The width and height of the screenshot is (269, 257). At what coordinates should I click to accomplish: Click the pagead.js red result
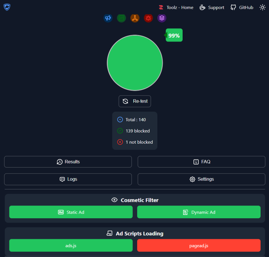(199, 246)
